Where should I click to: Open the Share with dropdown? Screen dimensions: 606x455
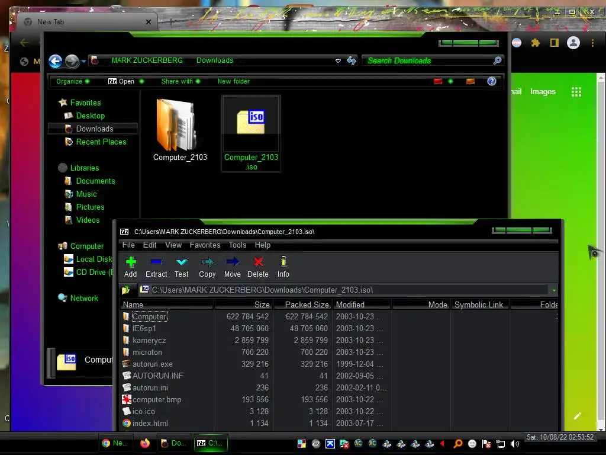(x=180, y=81)
